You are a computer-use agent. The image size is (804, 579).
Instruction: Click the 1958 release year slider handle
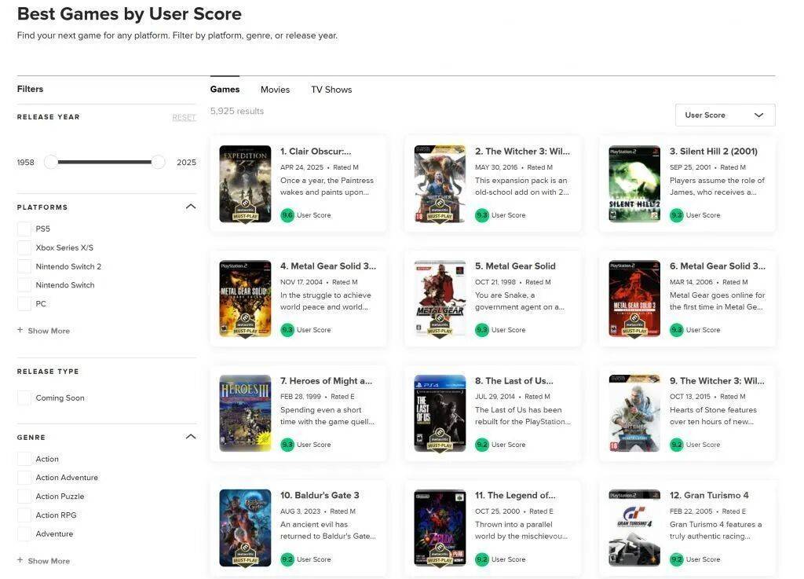51,162
